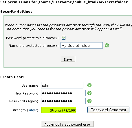132x128 pixels.
Task: Open the Password Generator
Action: tap(108, 110)
